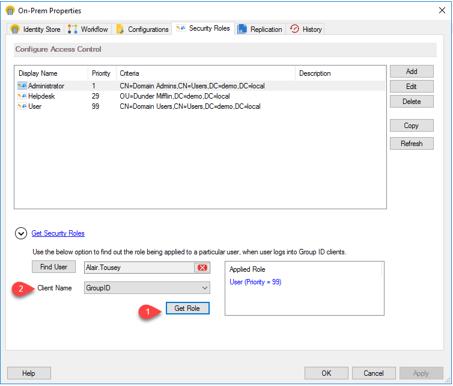Close the On-Prem Properties dialog
Image resolution: width=453 pixels, height=386 pixels.
click(442, 10)
